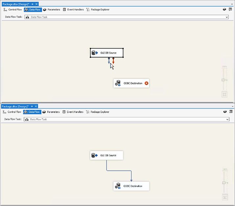Screen dimensions: 235x206
Task: Select ODBC Destination component in lower canvas
Action: click(x=131, y=186)
